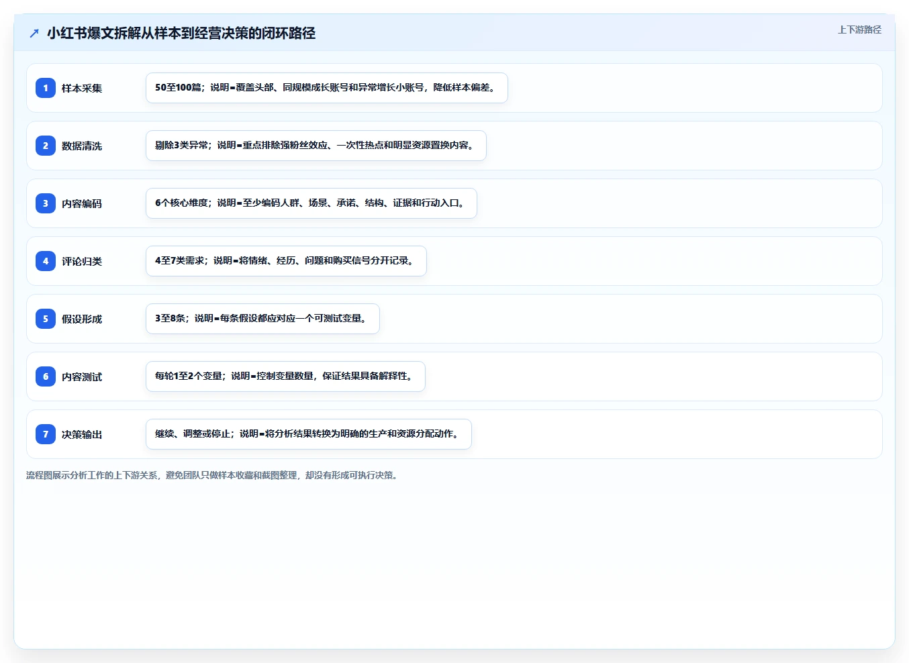Click the step 5 number badge
This screenshot has height=663, width=909.
[46, 319]
